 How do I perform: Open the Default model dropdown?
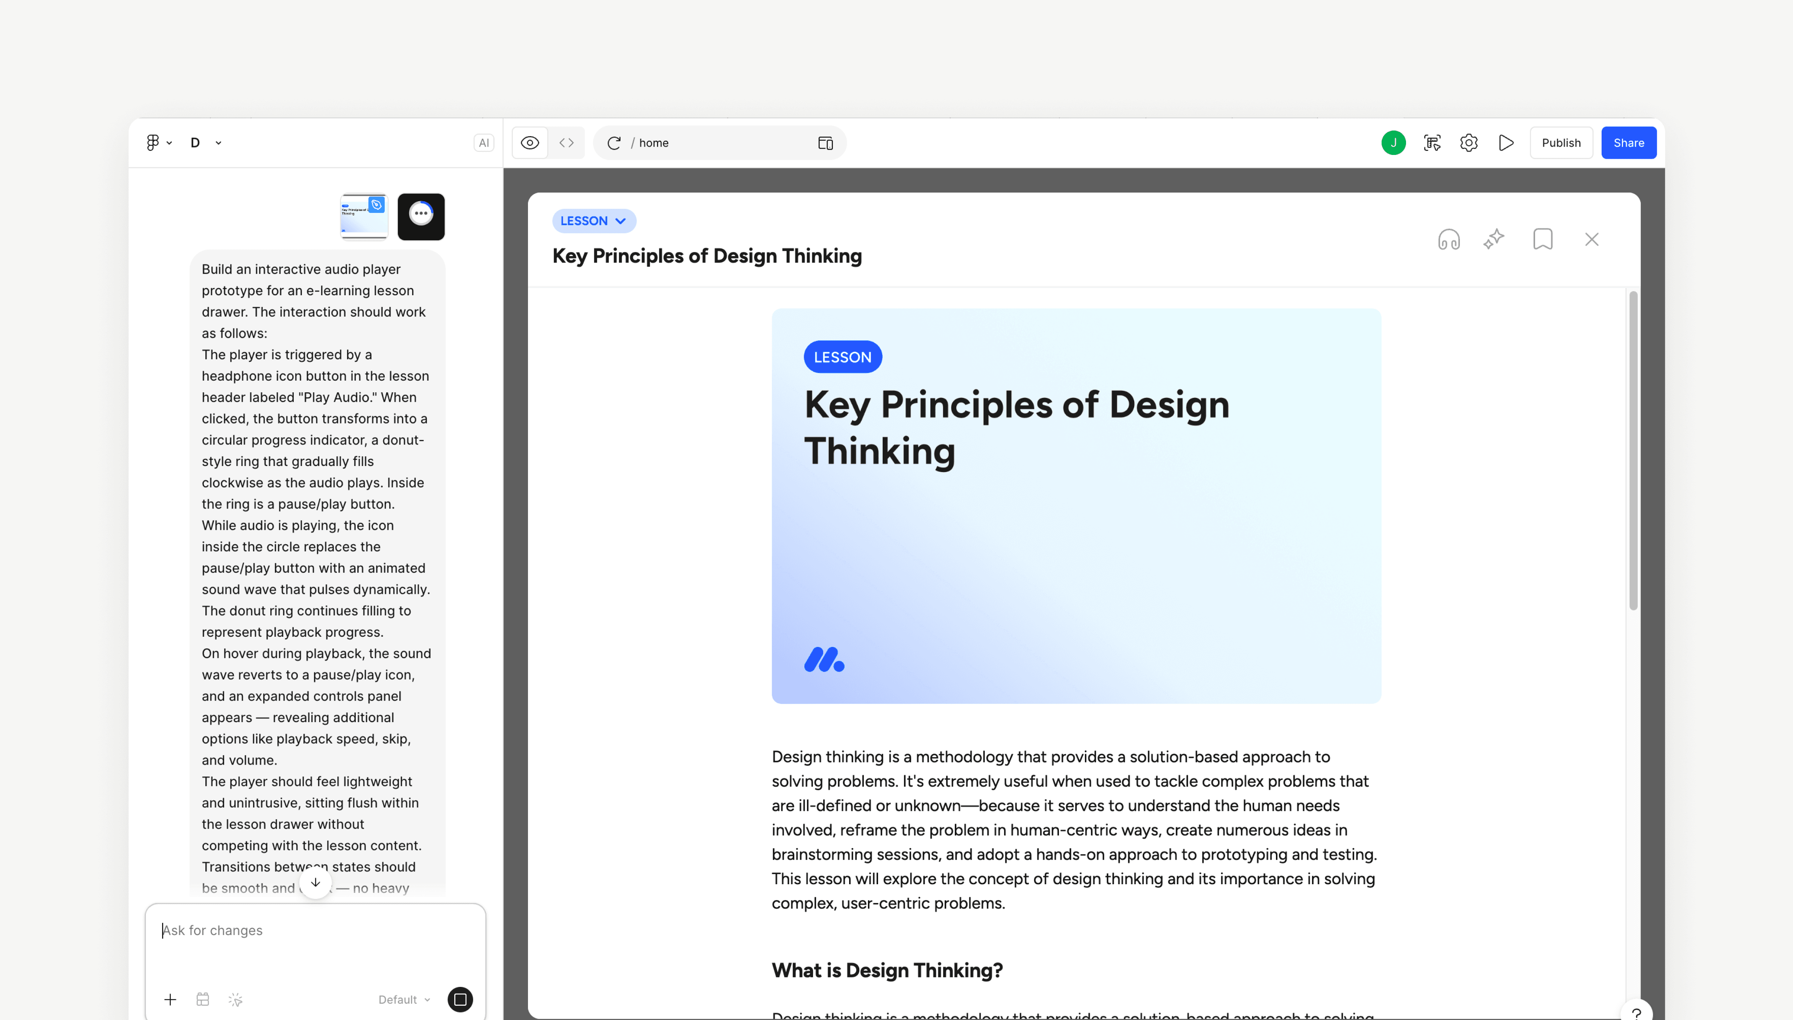pyautogui.click(x=404, y=1000)
